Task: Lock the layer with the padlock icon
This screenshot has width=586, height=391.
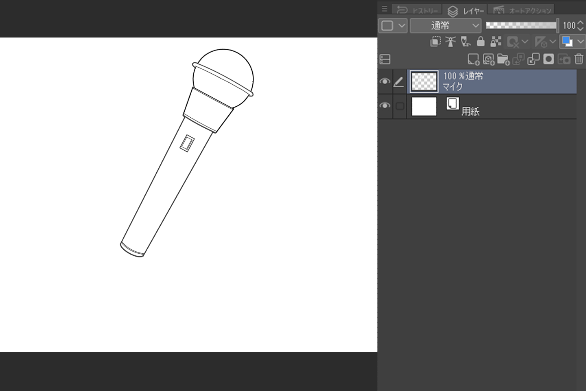Action: click(481, 42)
